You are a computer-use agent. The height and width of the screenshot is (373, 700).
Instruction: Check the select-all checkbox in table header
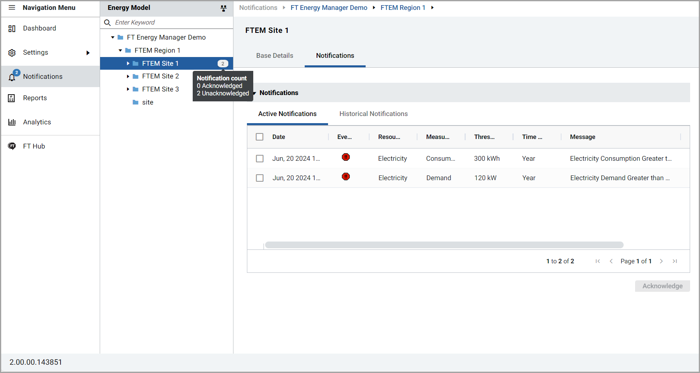(260, 137)
